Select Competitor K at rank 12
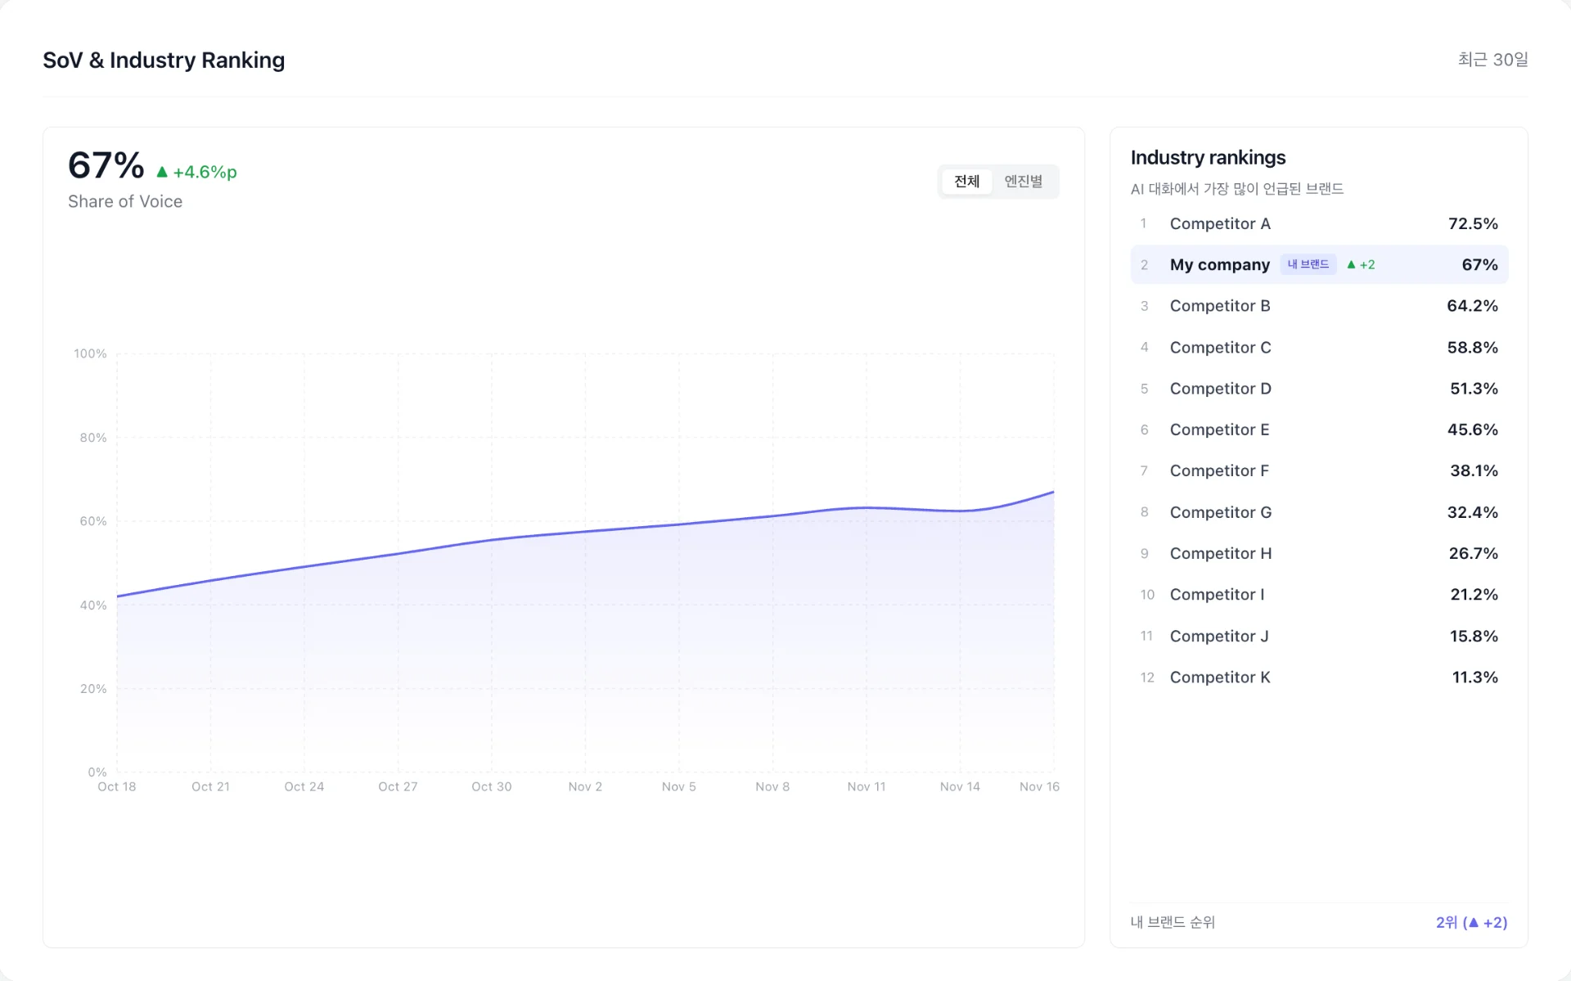The image size is (1571, 981). [1219, 677]
